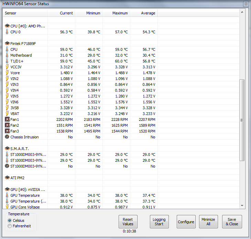This screenshot has width=251, height=239.
Task: Click the scrollbar down arrow
Action: coord(242,206)
